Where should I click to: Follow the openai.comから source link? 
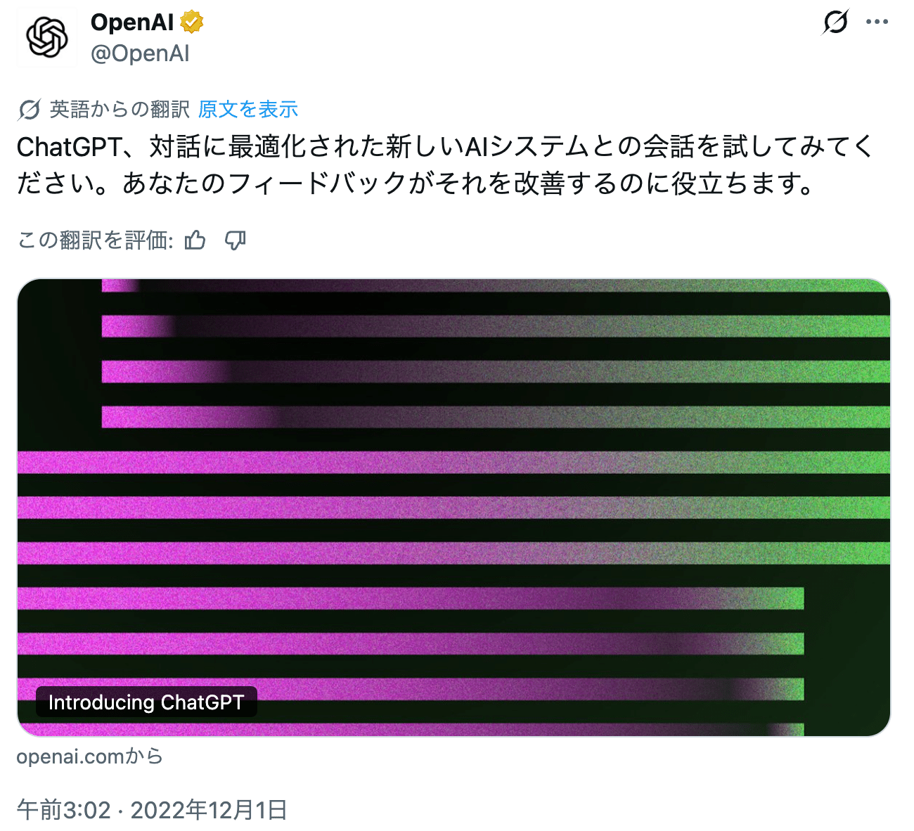pyautogui.click(x=89, y=756)
